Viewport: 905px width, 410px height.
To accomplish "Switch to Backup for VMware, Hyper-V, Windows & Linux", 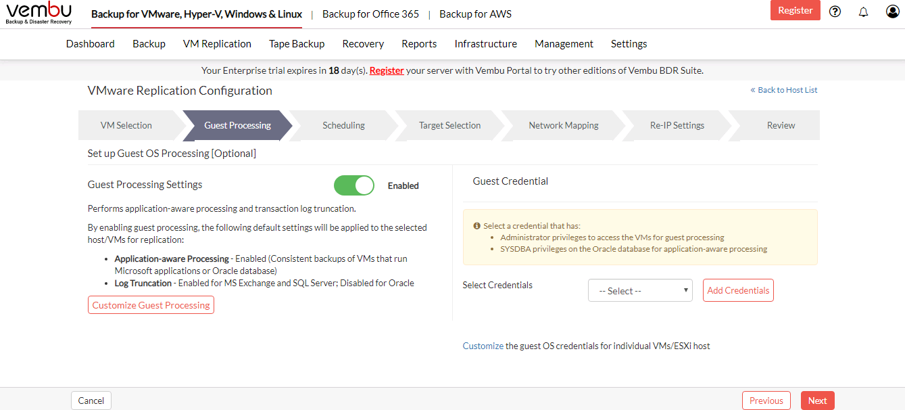I will 197,14.
